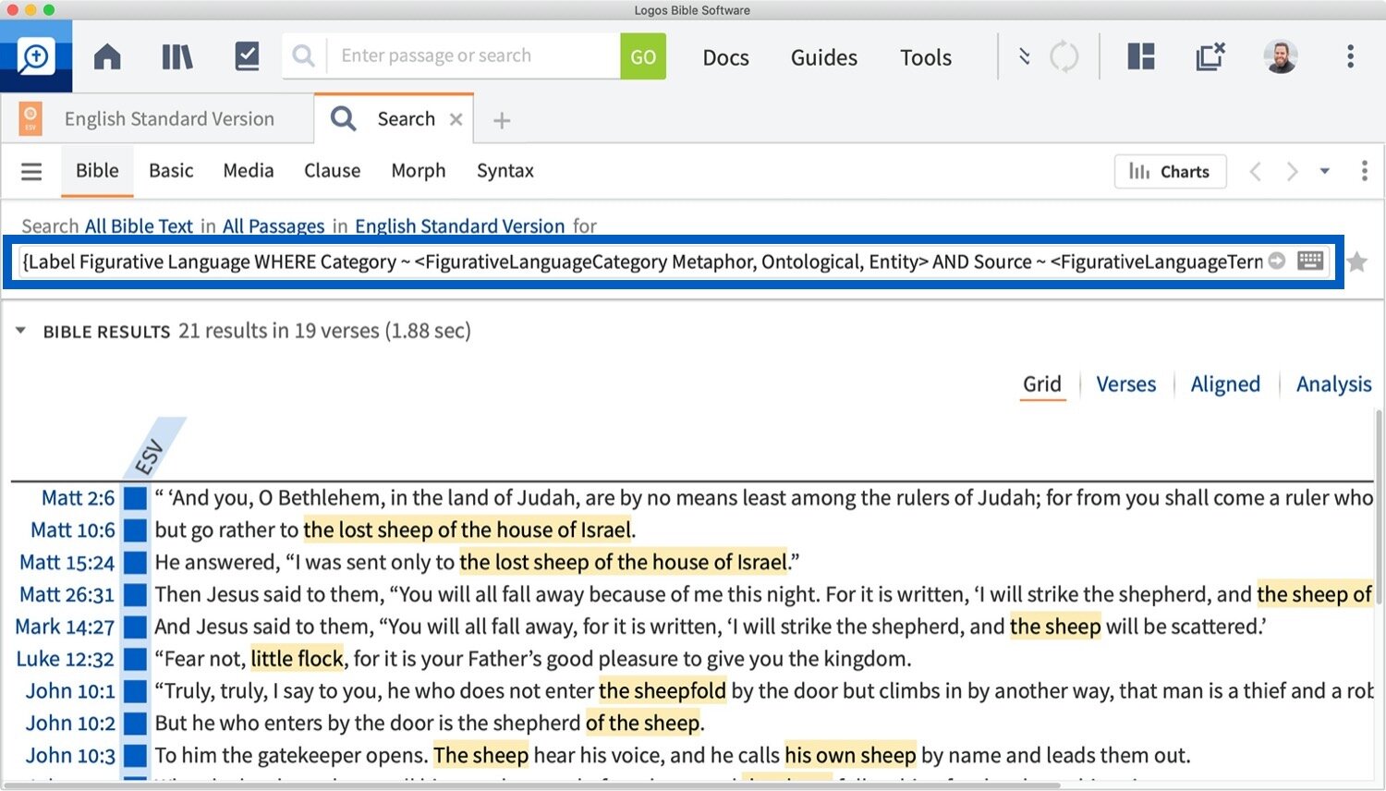Open the Matt 26:31 reference
Viewport: 1386px width, 791px height.
[x=67, y=595]
